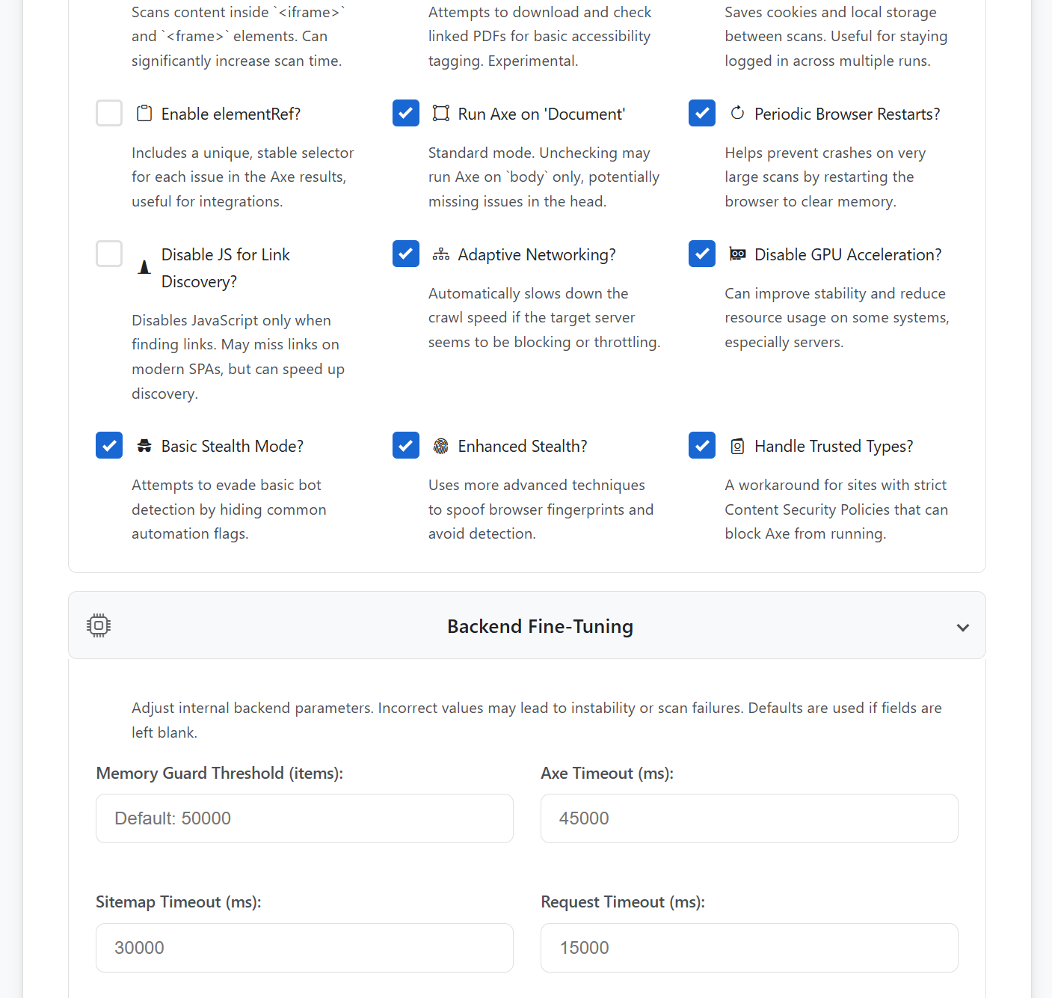This screenshot has height=998, width=1052.
Task: Click the frame icon beside Run Axe on 'Document'
Action: 441,114
